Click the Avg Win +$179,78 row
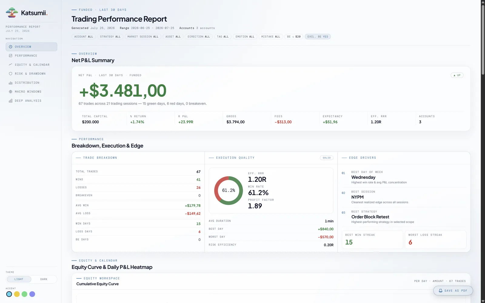This screenshot has width=485, height=303. pyautogui.click(x=138, y=205)
